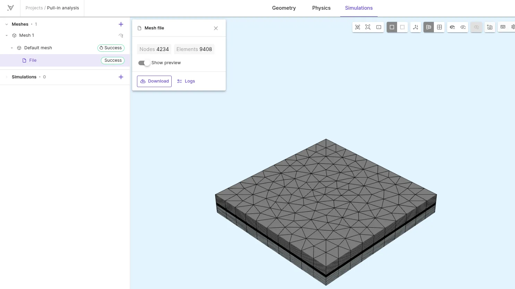Open the mesh Logs link
The height and width of the screenshot is (289, 515).
coord(186,81)
